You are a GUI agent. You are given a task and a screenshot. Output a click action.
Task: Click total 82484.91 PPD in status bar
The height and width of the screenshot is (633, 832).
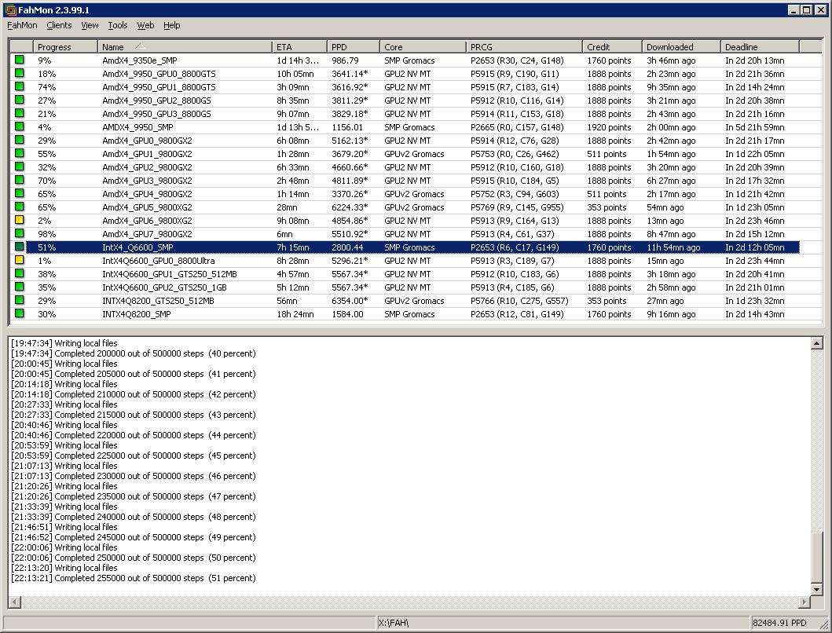pyautogui.click(x=779, y=623)
